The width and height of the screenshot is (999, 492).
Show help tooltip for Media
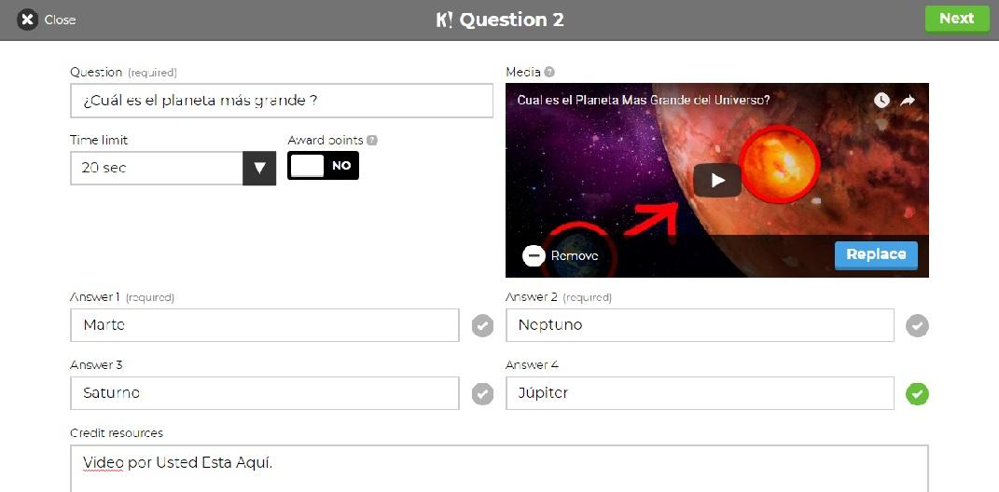coord(549,72)
